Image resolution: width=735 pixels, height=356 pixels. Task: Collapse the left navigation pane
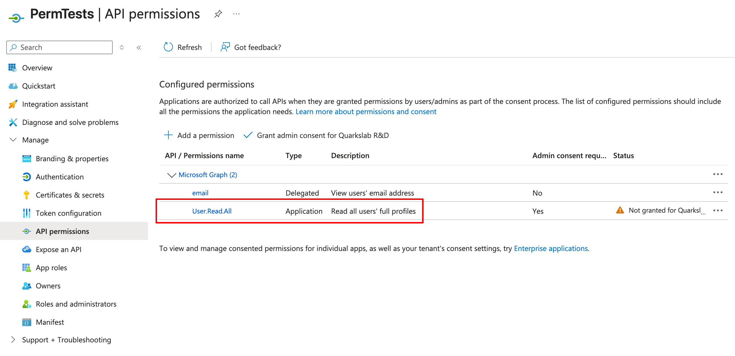pyautogui.click(x=139, y=48)
